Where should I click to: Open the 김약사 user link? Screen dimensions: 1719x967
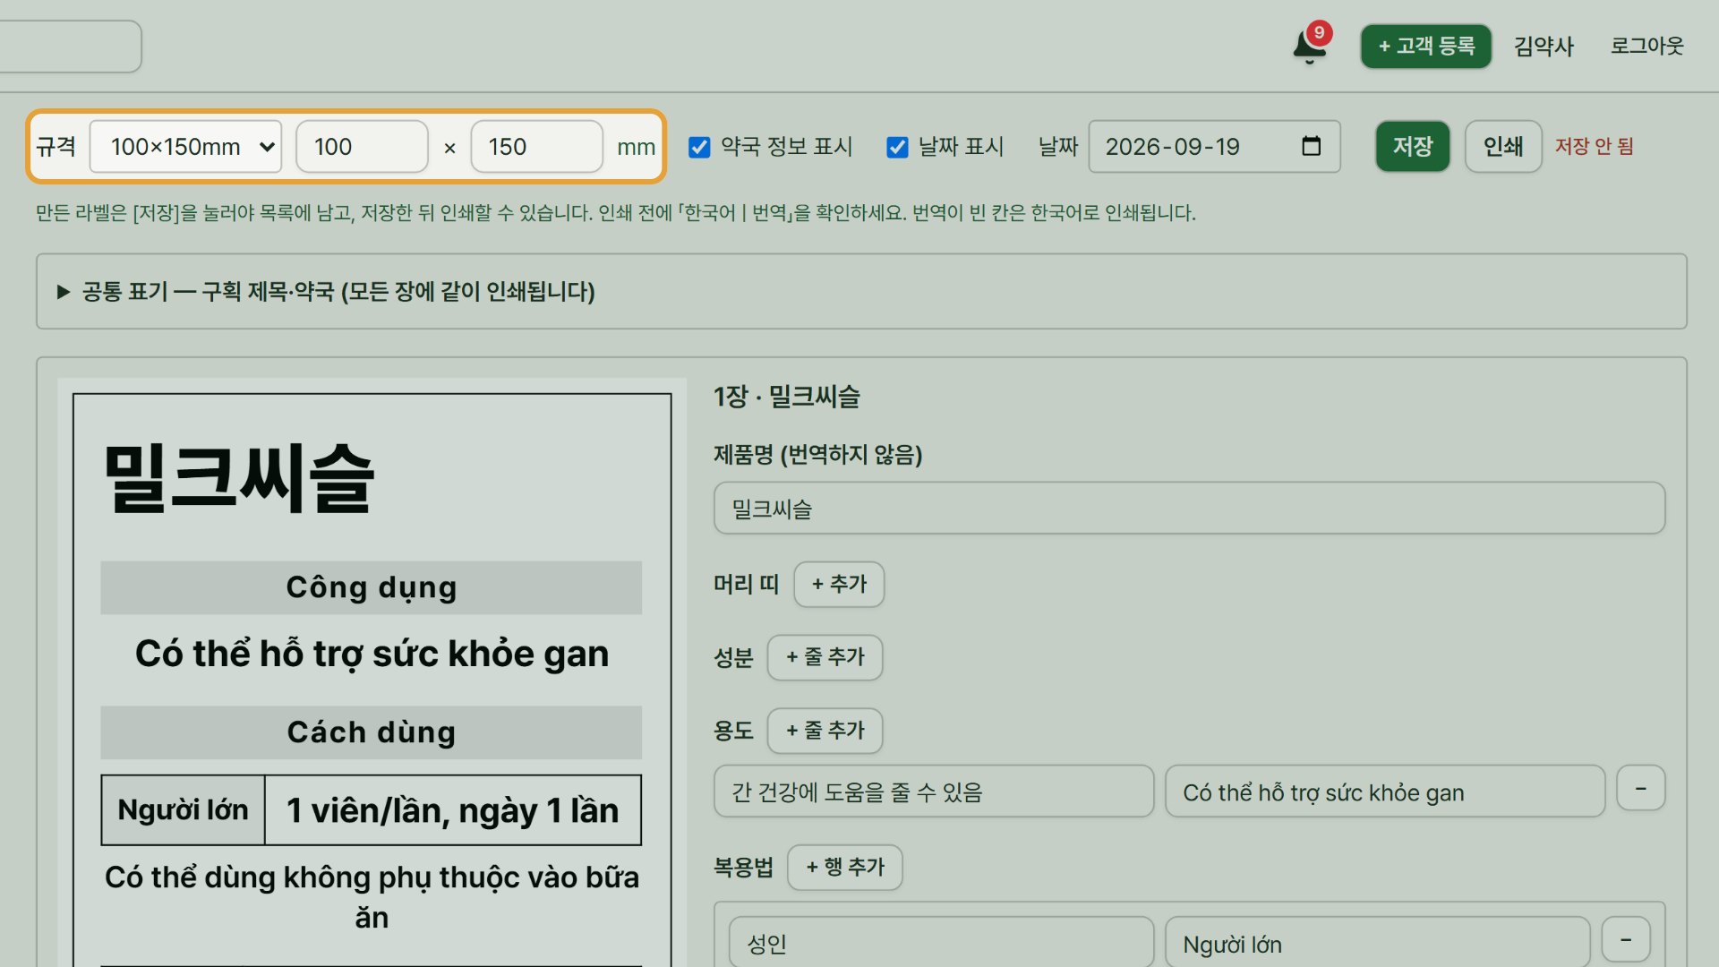[x=1544, y=46]
